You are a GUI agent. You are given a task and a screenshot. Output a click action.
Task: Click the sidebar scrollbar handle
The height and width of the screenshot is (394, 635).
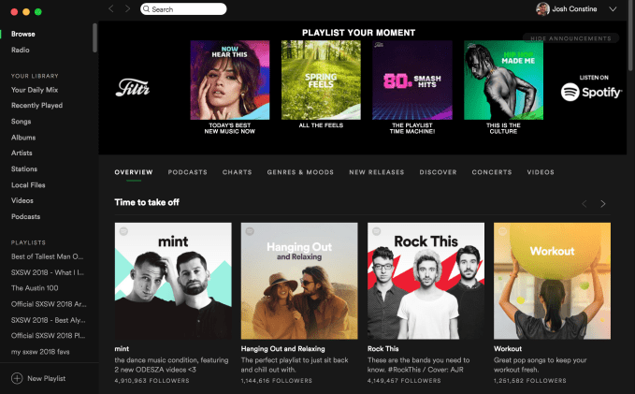coord(94,37)
